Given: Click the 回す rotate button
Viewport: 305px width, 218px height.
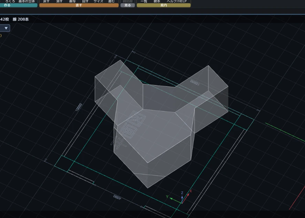Looking at the screenshot, I should [x=85, y=1].
